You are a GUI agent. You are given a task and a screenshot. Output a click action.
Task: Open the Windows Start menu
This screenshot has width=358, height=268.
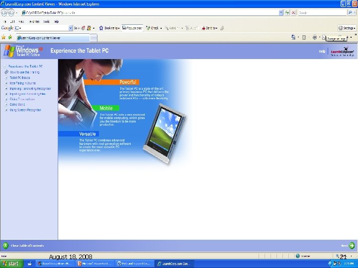pyautogui.click(x=11, y=264)
